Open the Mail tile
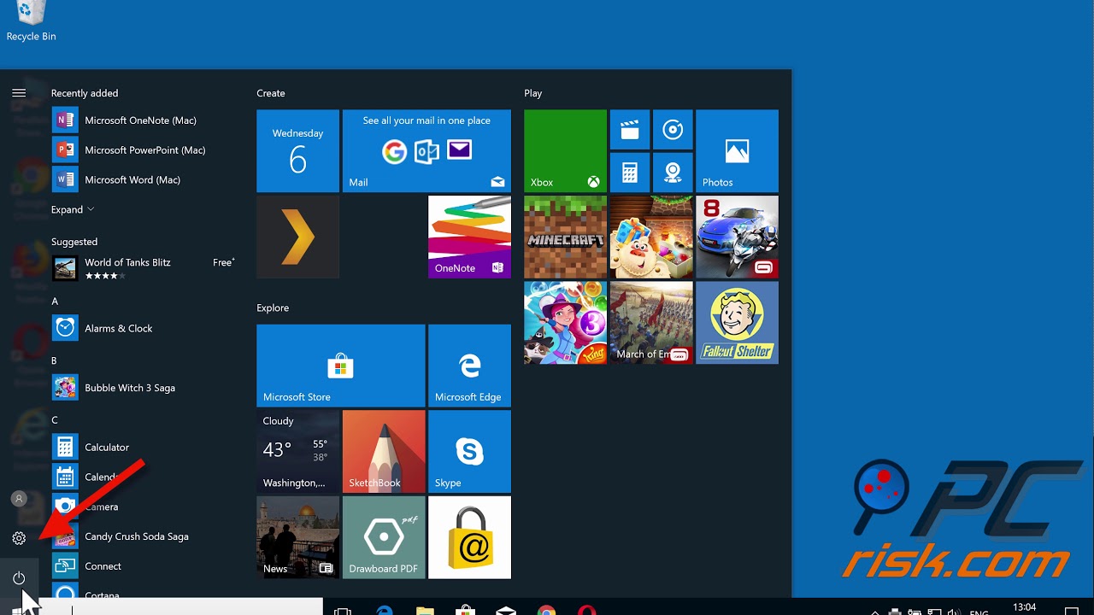Image resolution: width=1094 pixels, height=615 pixels. tap(426, 151)
